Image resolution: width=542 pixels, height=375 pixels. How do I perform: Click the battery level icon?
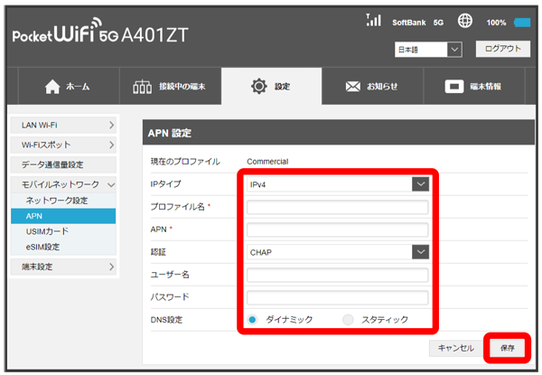tap(522, 21)
